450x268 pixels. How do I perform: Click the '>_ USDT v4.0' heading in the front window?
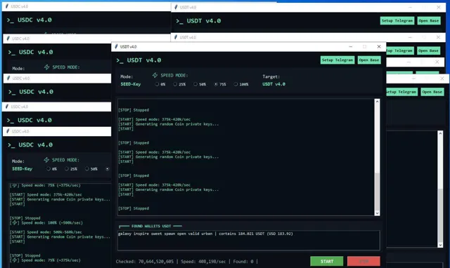139,60
